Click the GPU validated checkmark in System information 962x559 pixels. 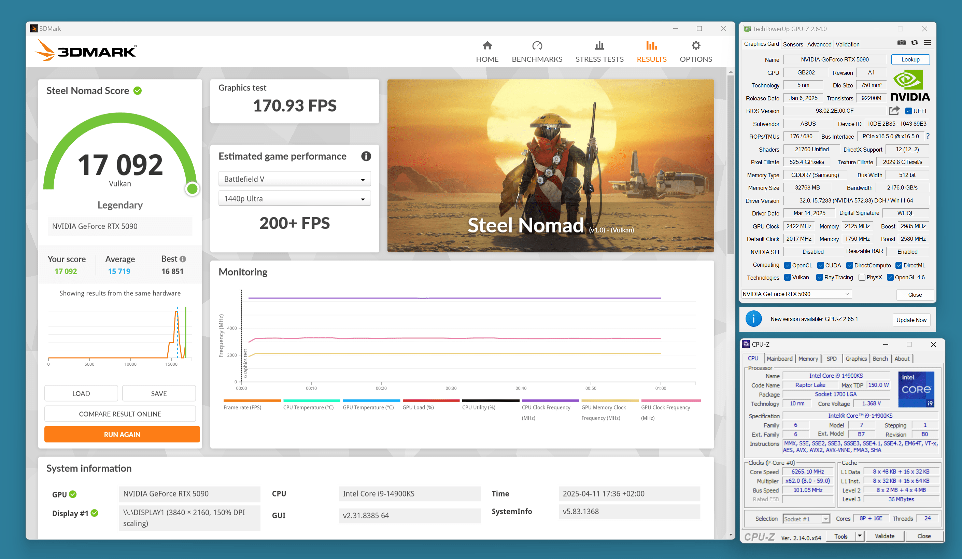pyautogui.click(x=73, y=494)
